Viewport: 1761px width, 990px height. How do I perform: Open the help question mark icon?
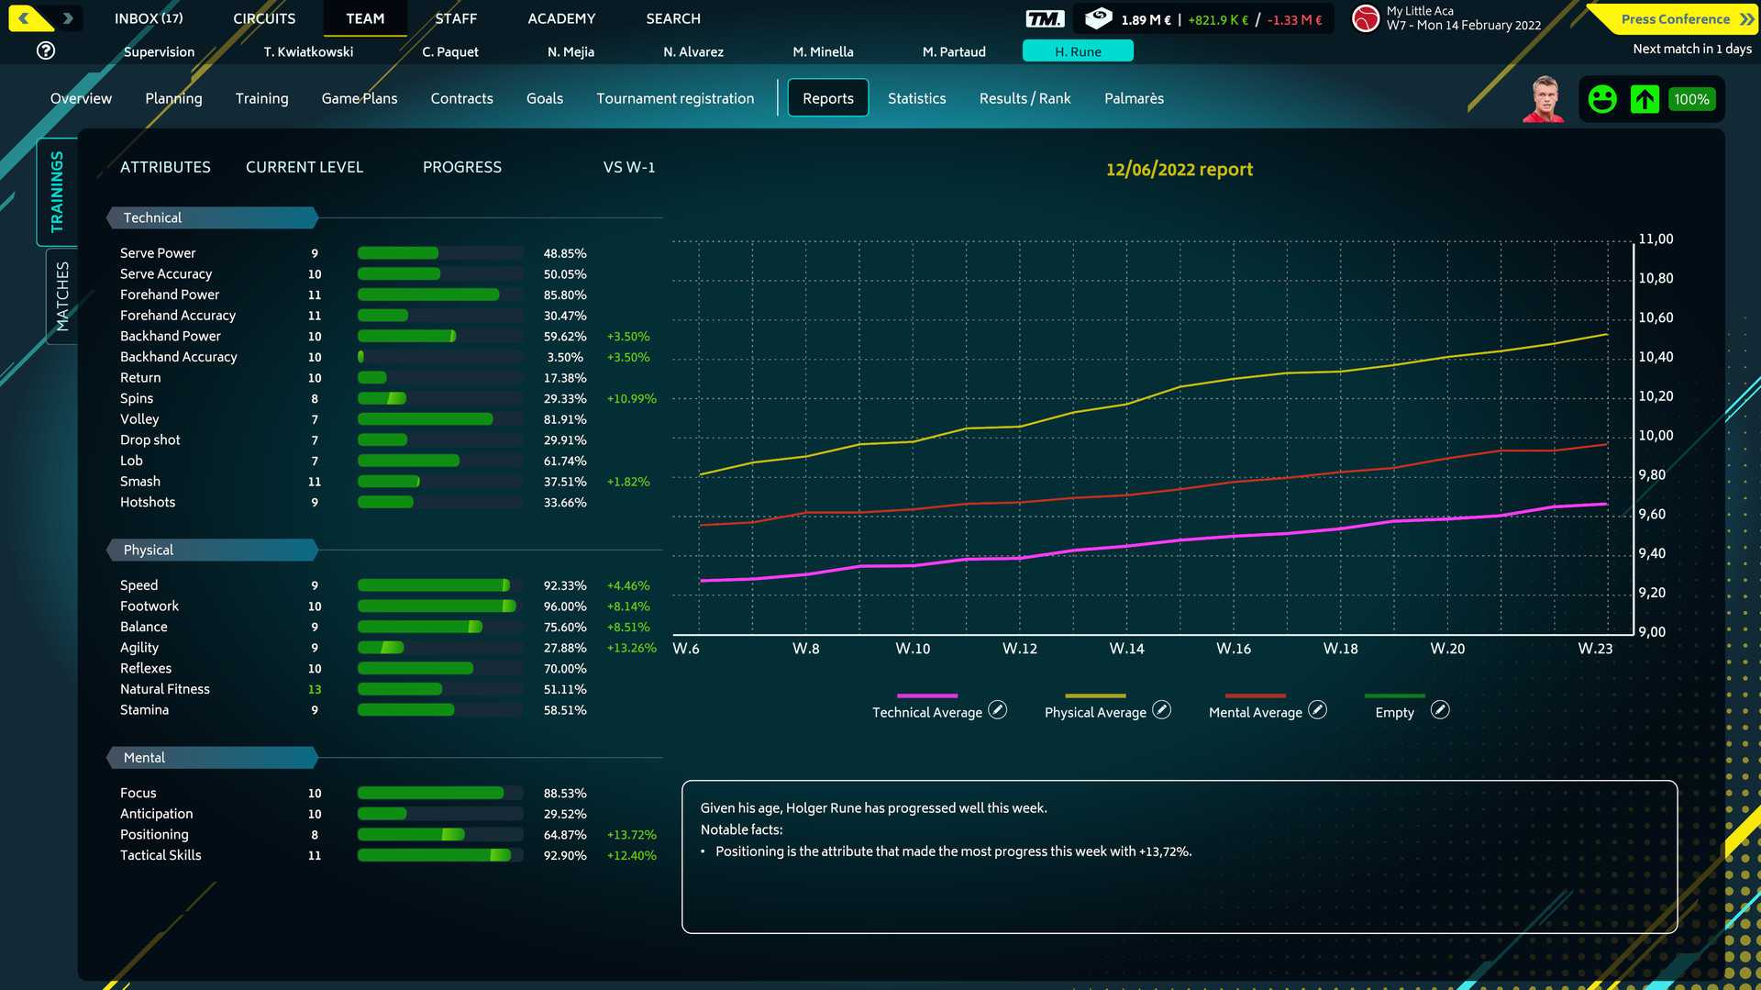click(46, 50)
